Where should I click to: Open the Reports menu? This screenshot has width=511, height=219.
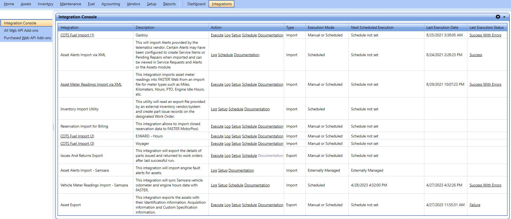tap(169, 4)
